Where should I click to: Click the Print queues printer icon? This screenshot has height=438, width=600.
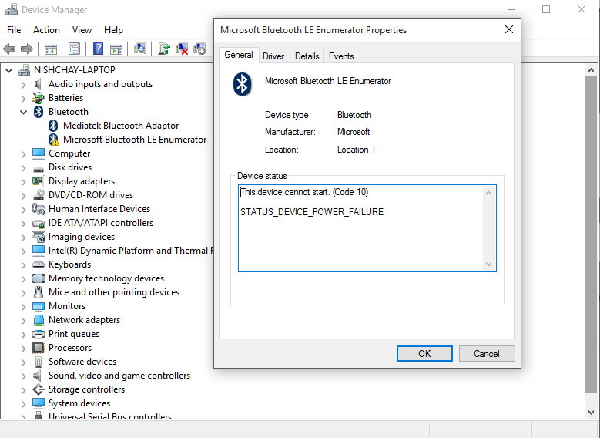(39, 334)
